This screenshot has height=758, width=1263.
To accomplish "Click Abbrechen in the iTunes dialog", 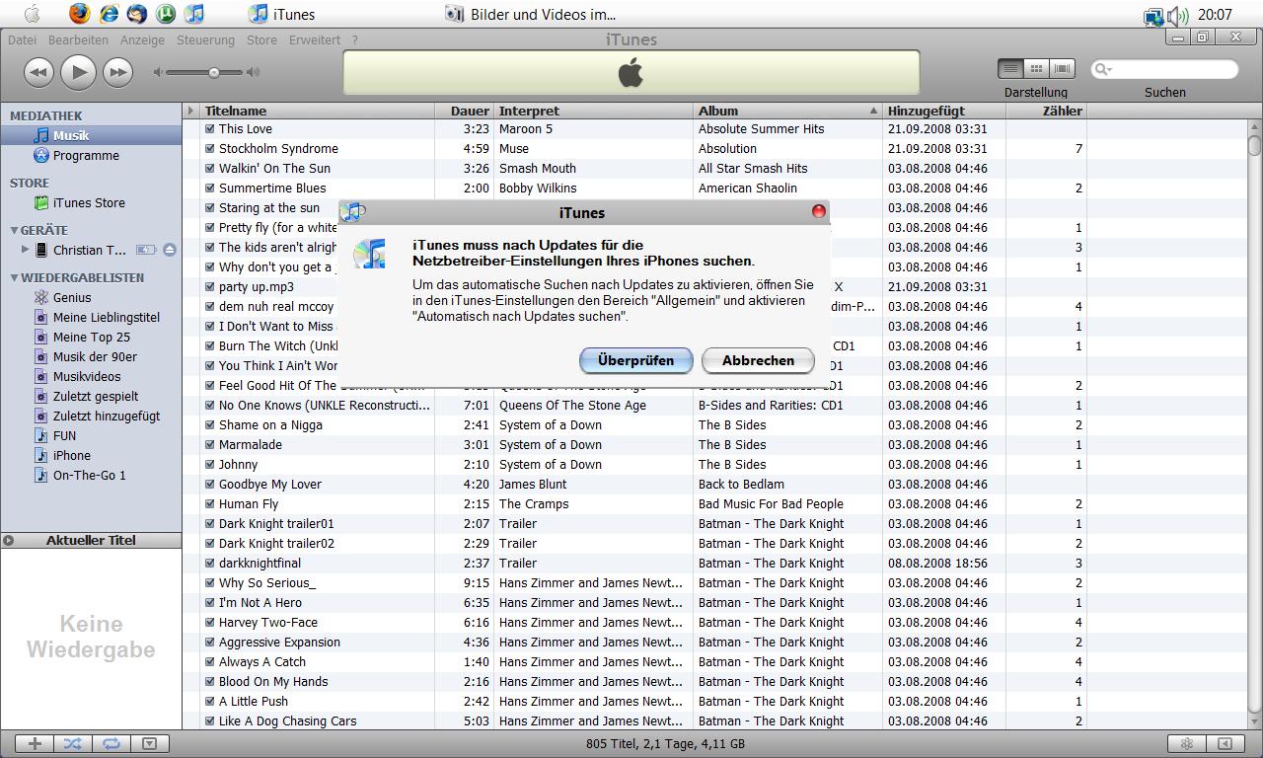I will click(x=758, y=360).
